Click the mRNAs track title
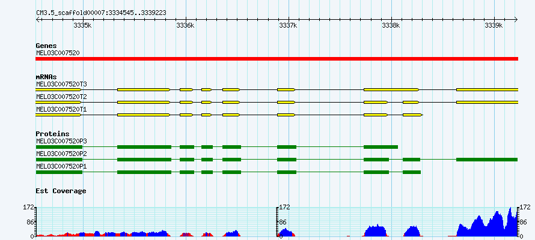The width and height of the screenshot is (535, 240). tap(46, 77)
